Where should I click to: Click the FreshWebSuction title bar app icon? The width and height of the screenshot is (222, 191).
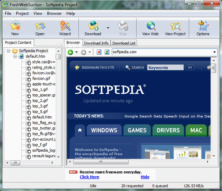(6, 5)
